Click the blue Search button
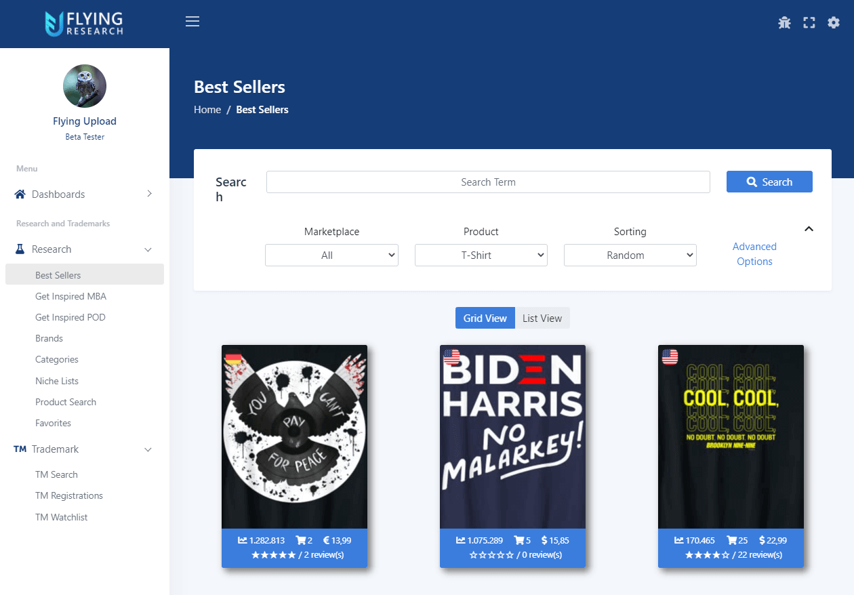The height and width of the screenshot is (595, 854). click(769, 182)
